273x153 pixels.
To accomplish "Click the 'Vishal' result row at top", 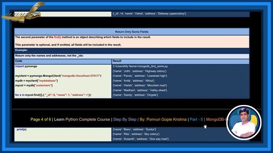I will 149,14.
